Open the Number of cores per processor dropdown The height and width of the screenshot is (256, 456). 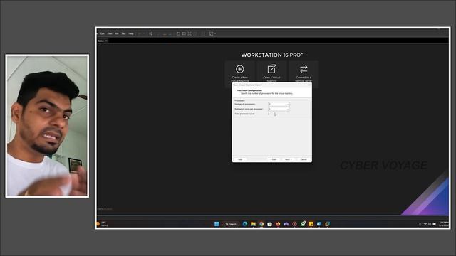pyautogui.click(x=279, y=109)
